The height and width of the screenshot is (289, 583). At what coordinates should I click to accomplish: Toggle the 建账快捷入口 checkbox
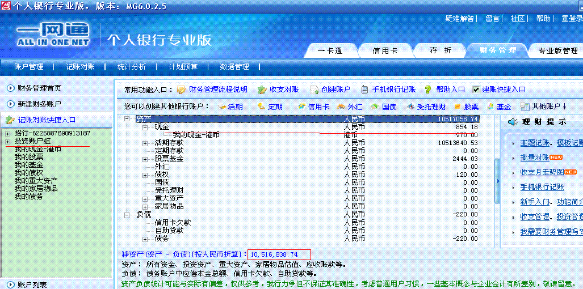point(476,90)
